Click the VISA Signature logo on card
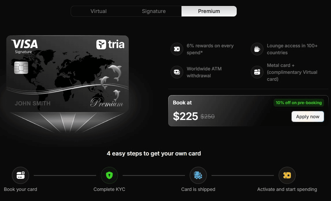This screenshot has width=331, height=201. 25,46
